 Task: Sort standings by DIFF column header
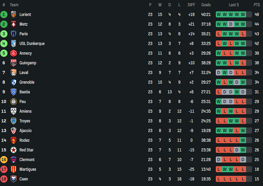[191, 5]
